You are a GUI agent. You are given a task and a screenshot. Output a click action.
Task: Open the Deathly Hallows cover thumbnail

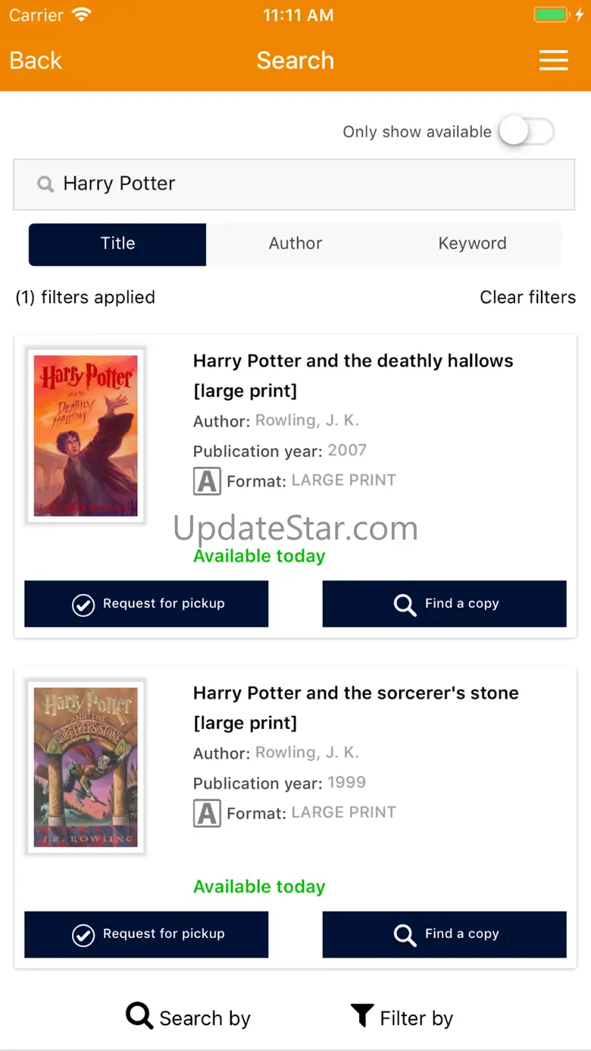click(86, 436)
